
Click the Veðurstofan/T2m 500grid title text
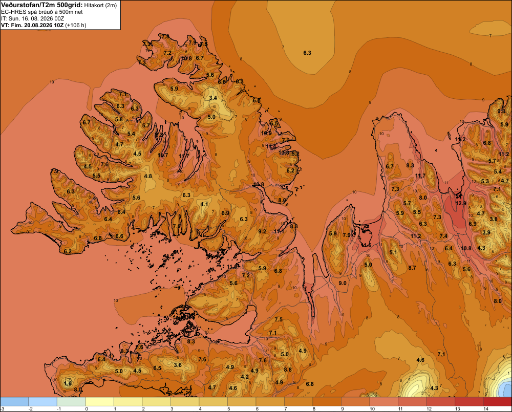pyautogui.click(x=42, y=5)
